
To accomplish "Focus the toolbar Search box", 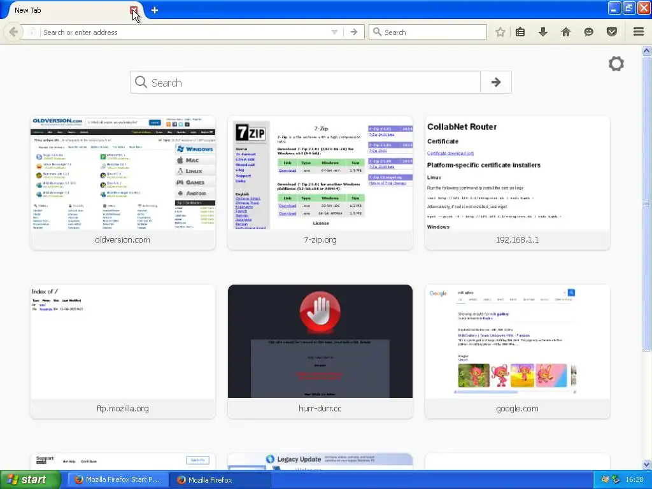I will (x=427, y=32).
